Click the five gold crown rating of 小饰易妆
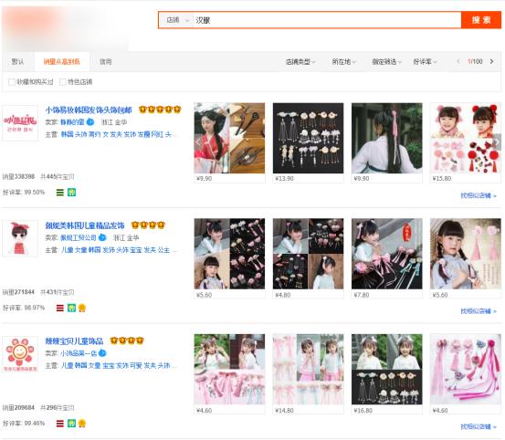The height and width of the screenshot is (440, 505). pyautogui.click(x=160, y=110)
